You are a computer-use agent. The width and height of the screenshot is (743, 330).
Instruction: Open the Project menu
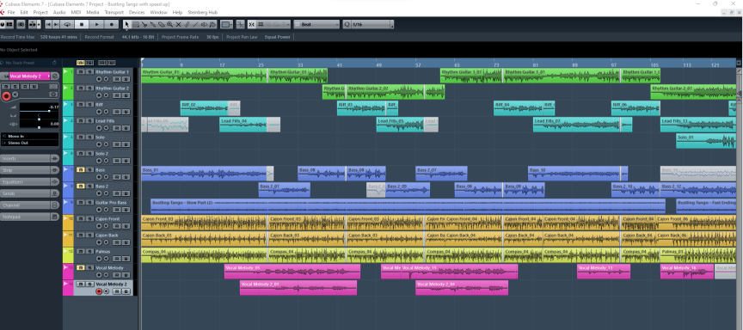pyautogui.click(x=40, y=12)
